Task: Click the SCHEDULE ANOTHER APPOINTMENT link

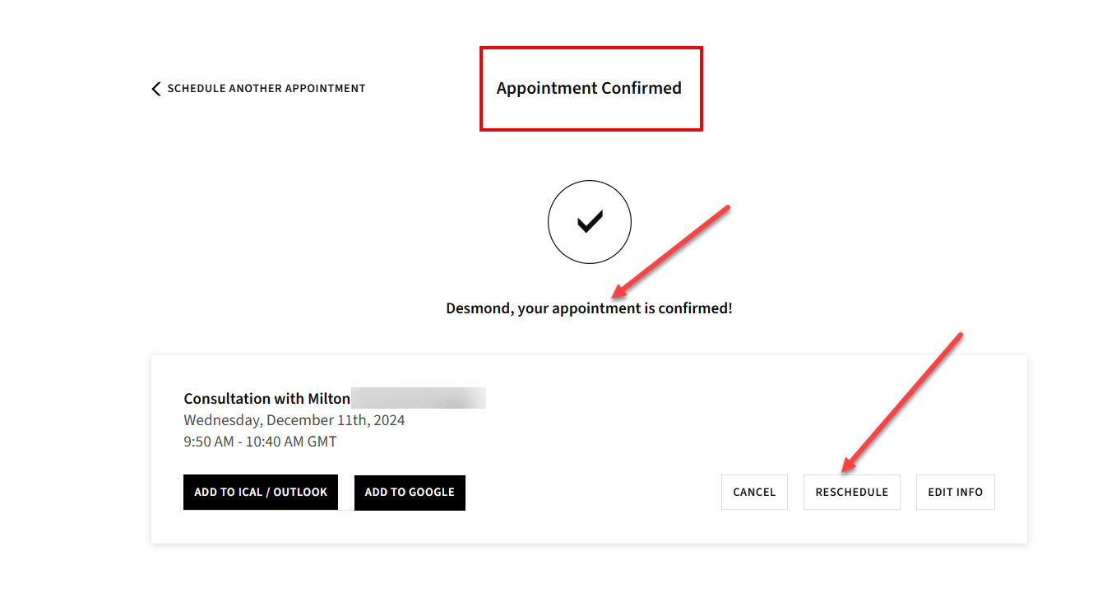Action: click(x=266, y=88)
